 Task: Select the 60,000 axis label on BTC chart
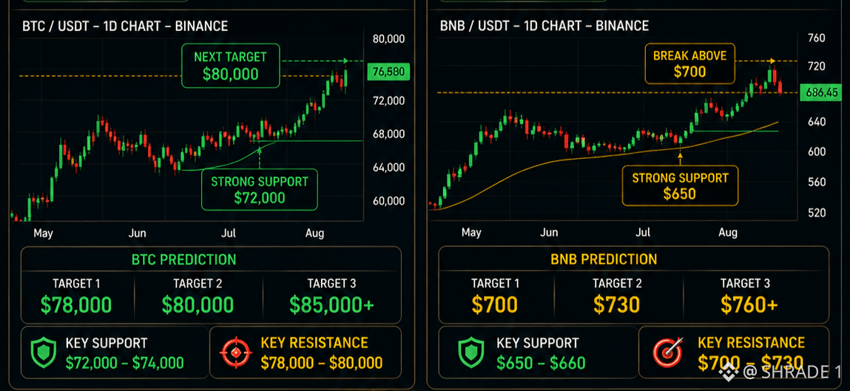click(389, 201)
